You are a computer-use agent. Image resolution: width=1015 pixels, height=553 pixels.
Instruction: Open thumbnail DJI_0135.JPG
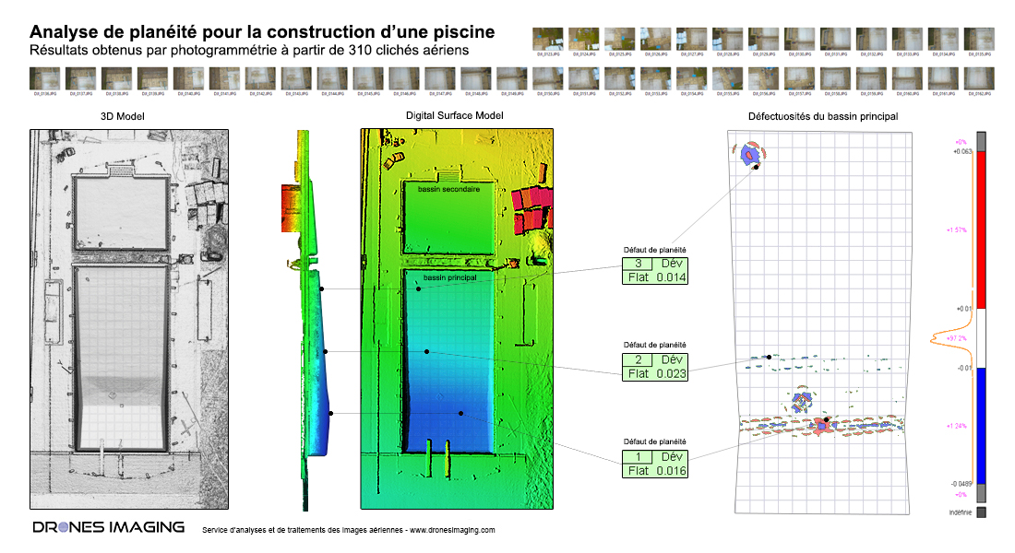(979, 39)
